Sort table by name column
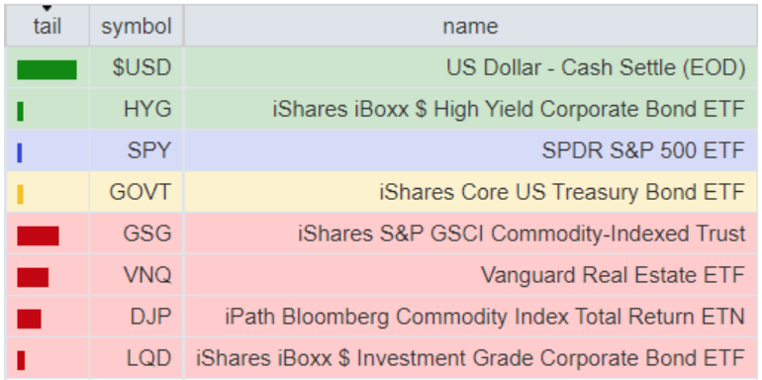 [x=470, y=27]
